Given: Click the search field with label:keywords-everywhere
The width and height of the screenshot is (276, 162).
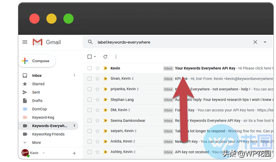Looking at the screenshot, I should click(174, 42).
